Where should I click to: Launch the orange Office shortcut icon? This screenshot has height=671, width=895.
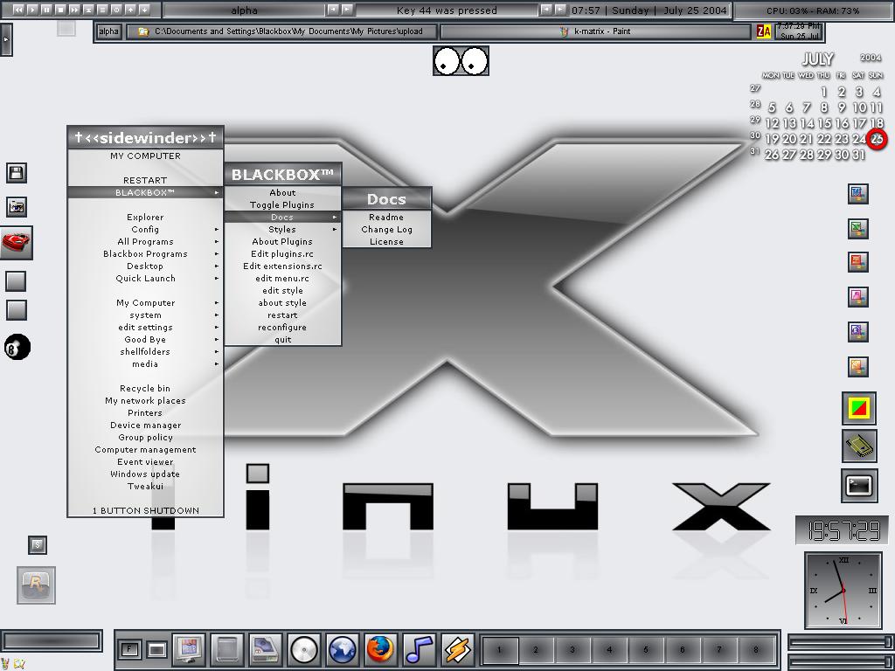pos(858,366)
